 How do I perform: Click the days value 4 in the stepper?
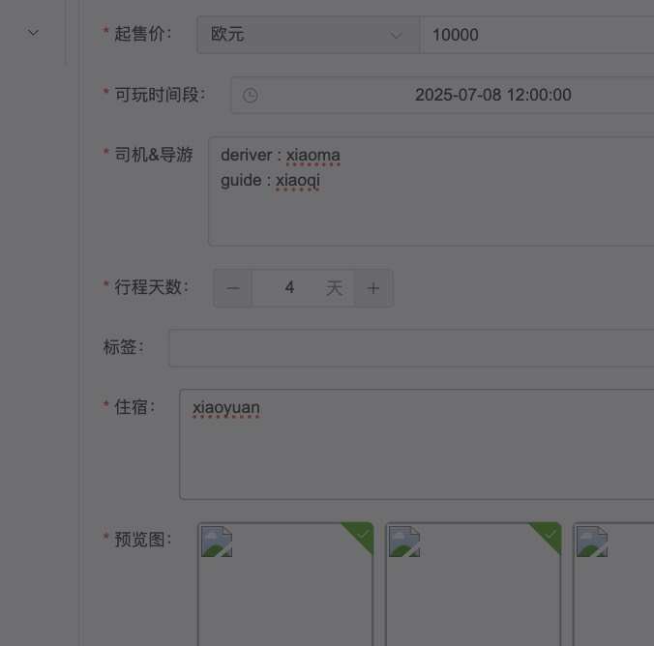pos(289,288)
